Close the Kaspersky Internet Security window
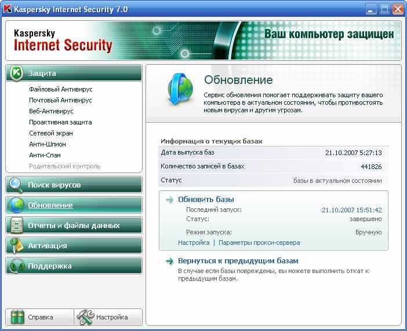407x331 pixels. pos(398,10)
